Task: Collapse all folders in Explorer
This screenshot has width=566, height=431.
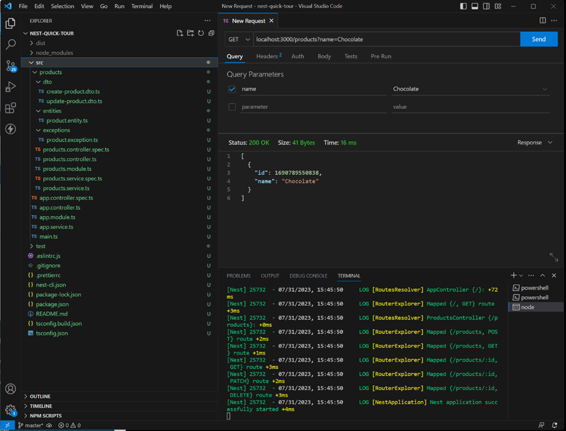Action: [211, 33]
